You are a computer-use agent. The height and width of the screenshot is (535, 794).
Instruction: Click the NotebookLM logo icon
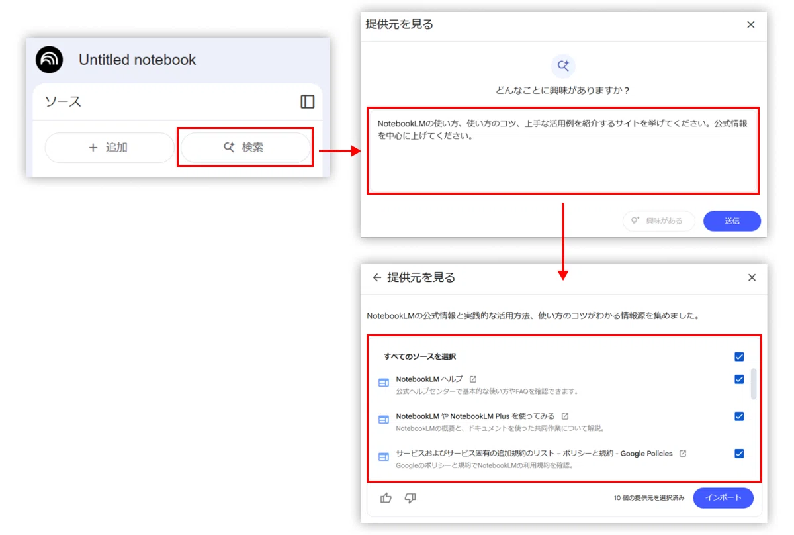pyautogui.click(x=50, y=60)
